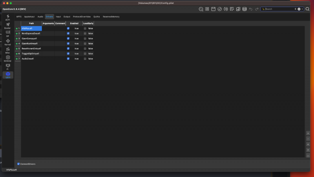
Task: Add a new driver row with plus button
Action: (308, 133)
